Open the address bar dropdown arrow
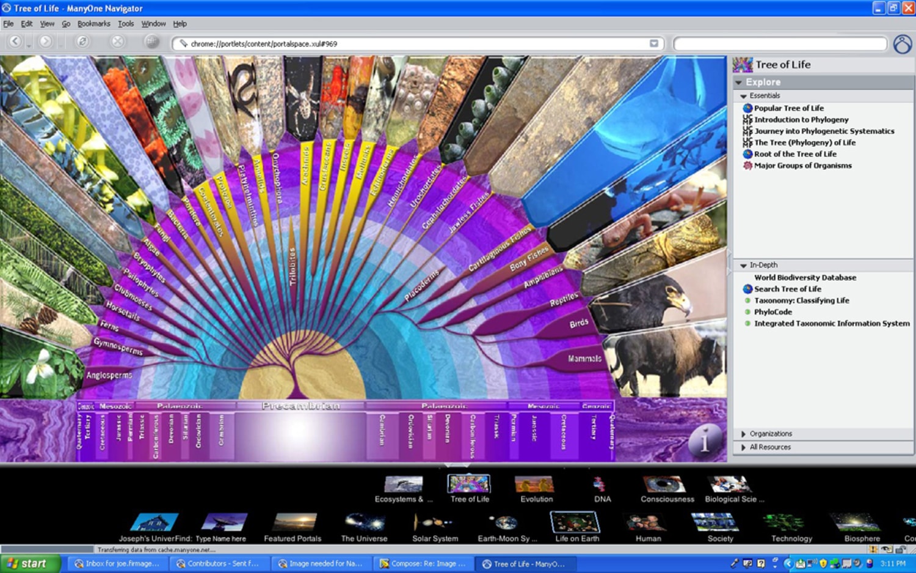Screen dimensions: 916x573 (x=653, y=43)
